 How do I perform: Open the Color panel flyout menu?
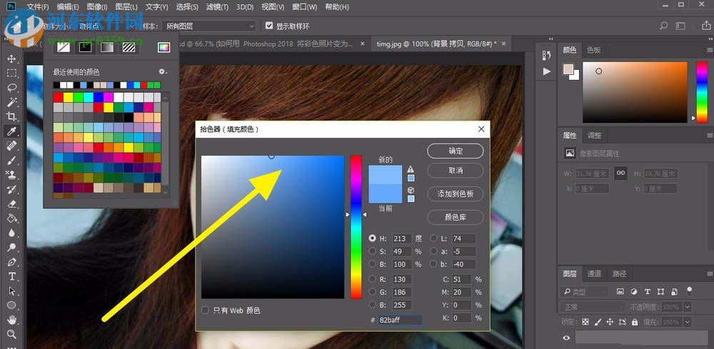(710, 50)
